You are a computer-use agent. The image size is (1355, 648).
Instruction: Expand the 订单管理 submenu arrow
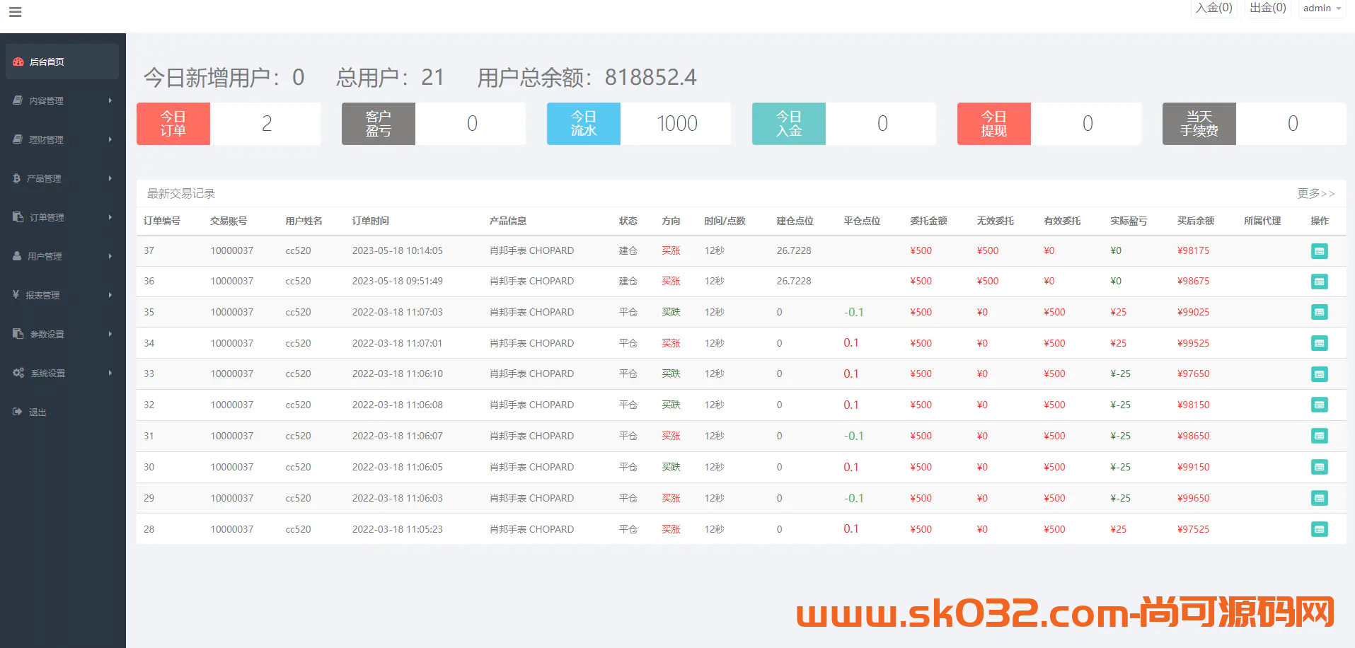[x=110, y=217]
